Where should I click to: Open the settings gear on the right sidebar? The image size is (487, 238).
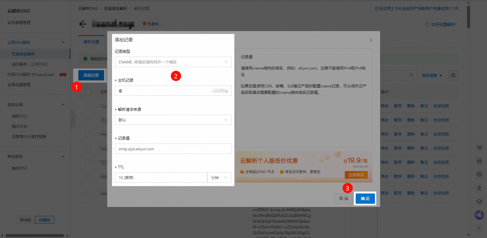[479, 174]
